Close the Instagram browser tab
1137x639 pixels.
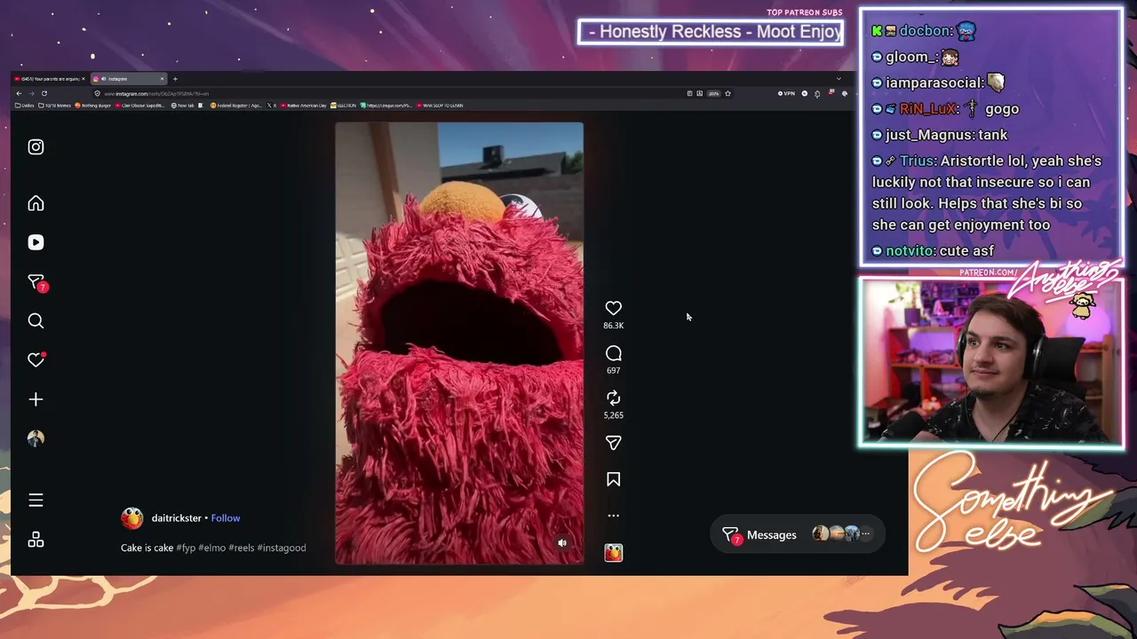pos(162,79)
